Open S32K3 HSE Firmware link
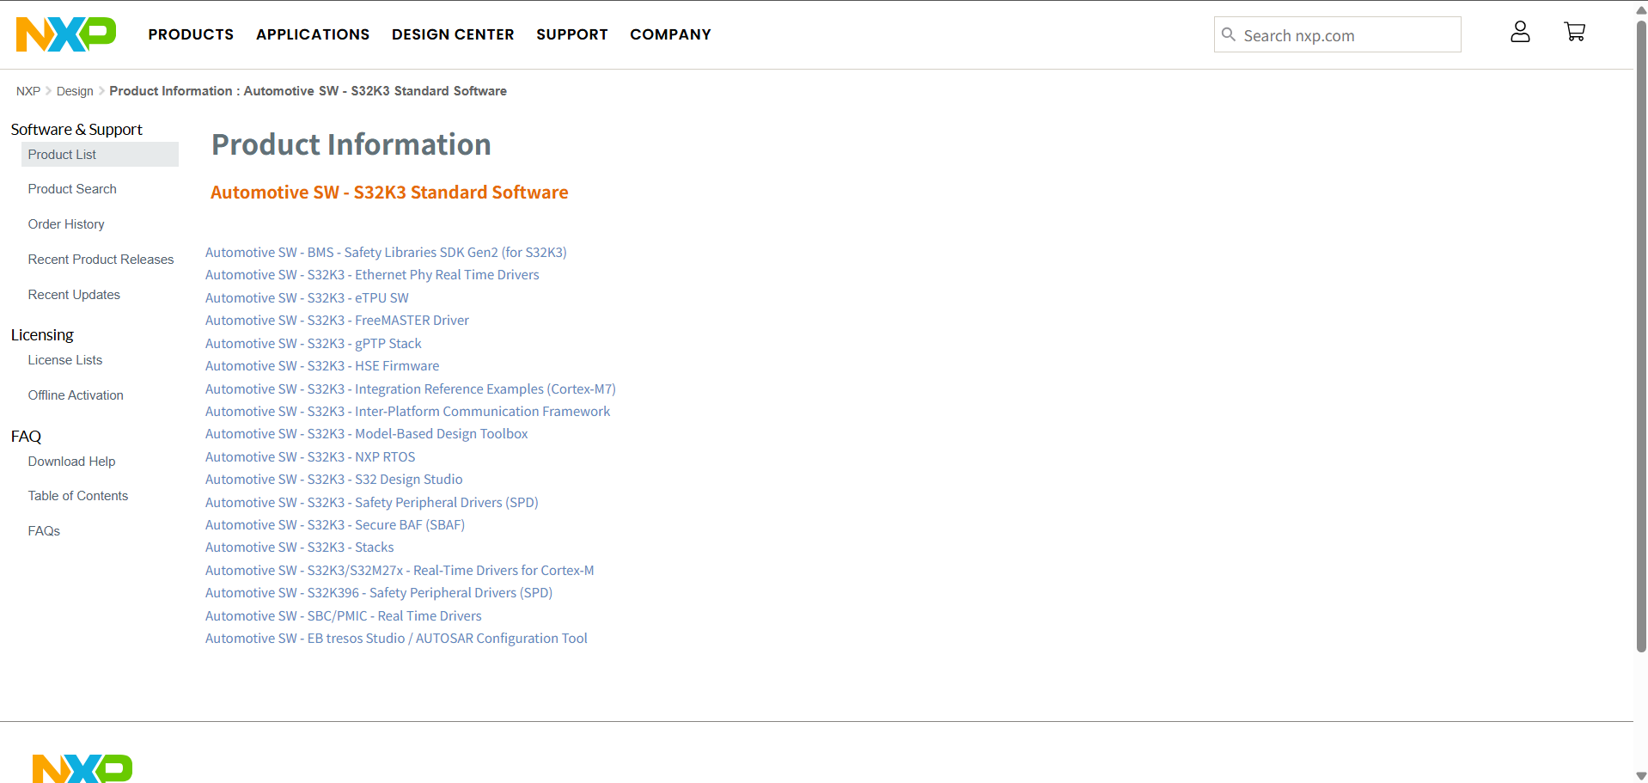Image resolution: width=1648 pixels, height=783 pixels. pyautogui.click(x=322, y=366)
